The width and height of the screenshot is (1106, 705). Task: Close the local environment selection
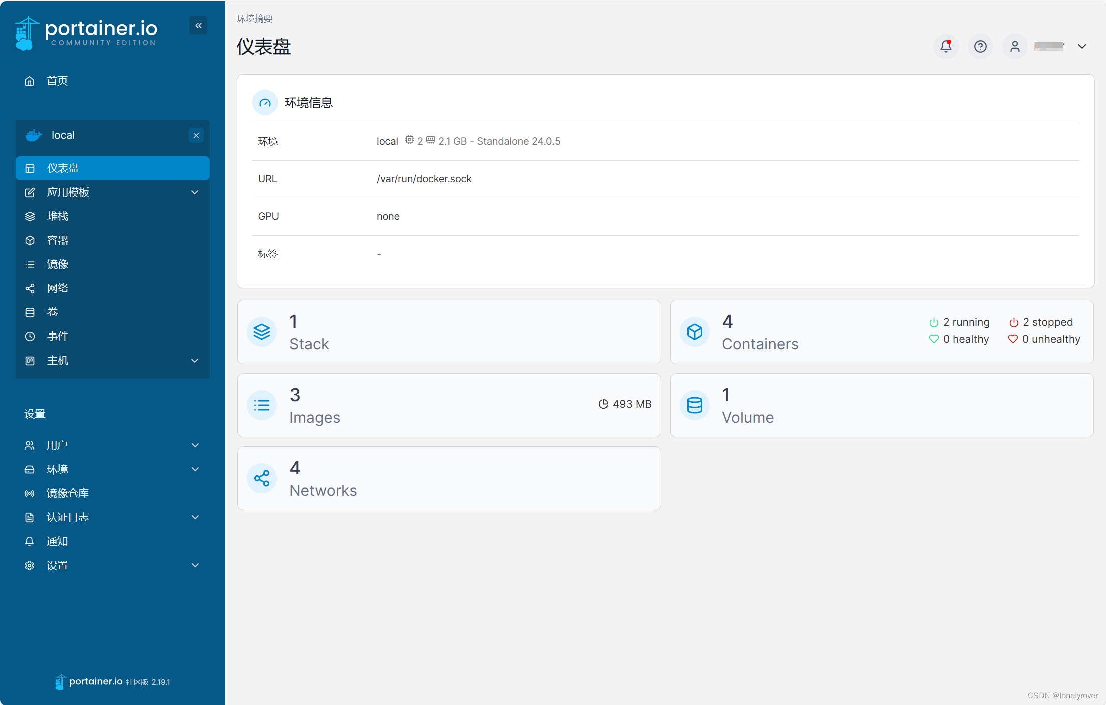(x=196, y=135)
